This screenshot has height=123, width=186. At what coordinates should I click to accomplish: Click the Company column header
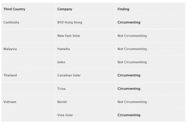65,9
